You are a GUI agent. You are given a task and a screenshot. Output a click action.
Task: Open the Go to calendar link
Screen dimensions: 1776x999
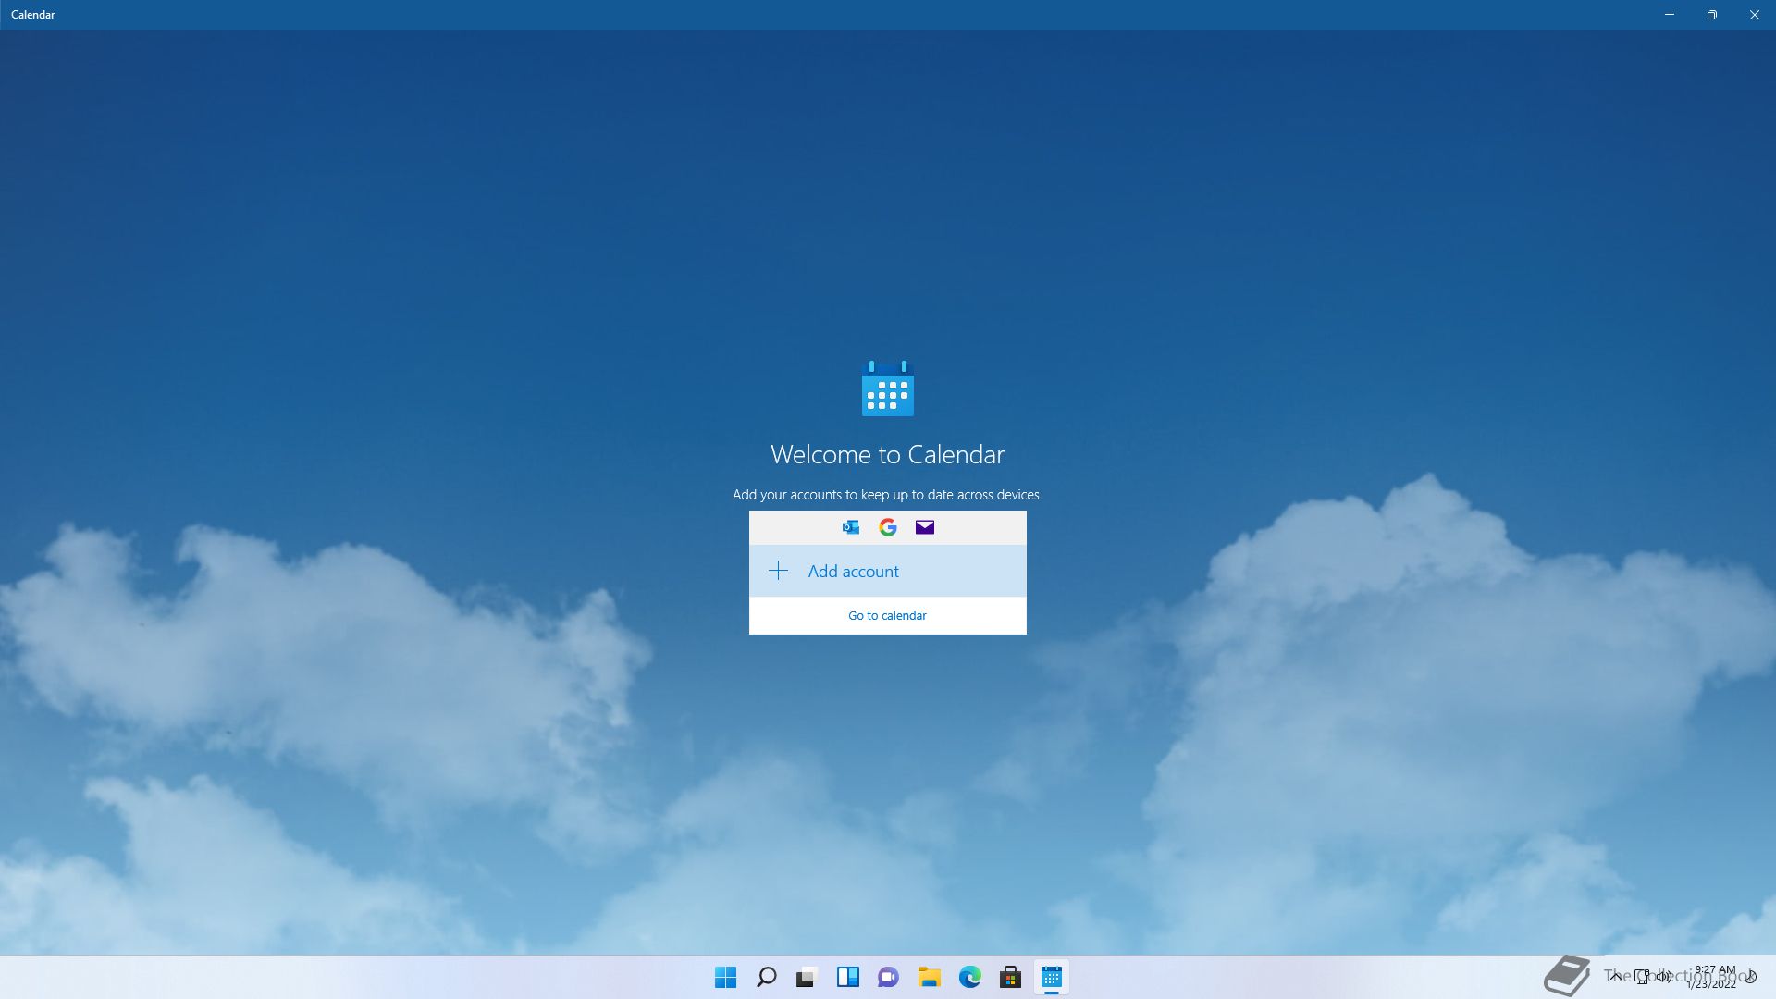pos(887,615)
